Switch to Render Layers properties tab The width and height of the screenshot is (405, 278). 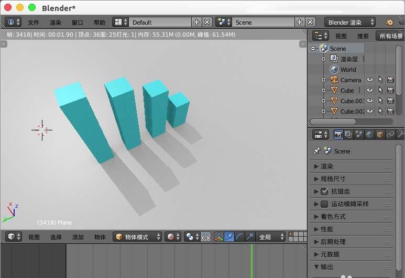coord(348,135)
